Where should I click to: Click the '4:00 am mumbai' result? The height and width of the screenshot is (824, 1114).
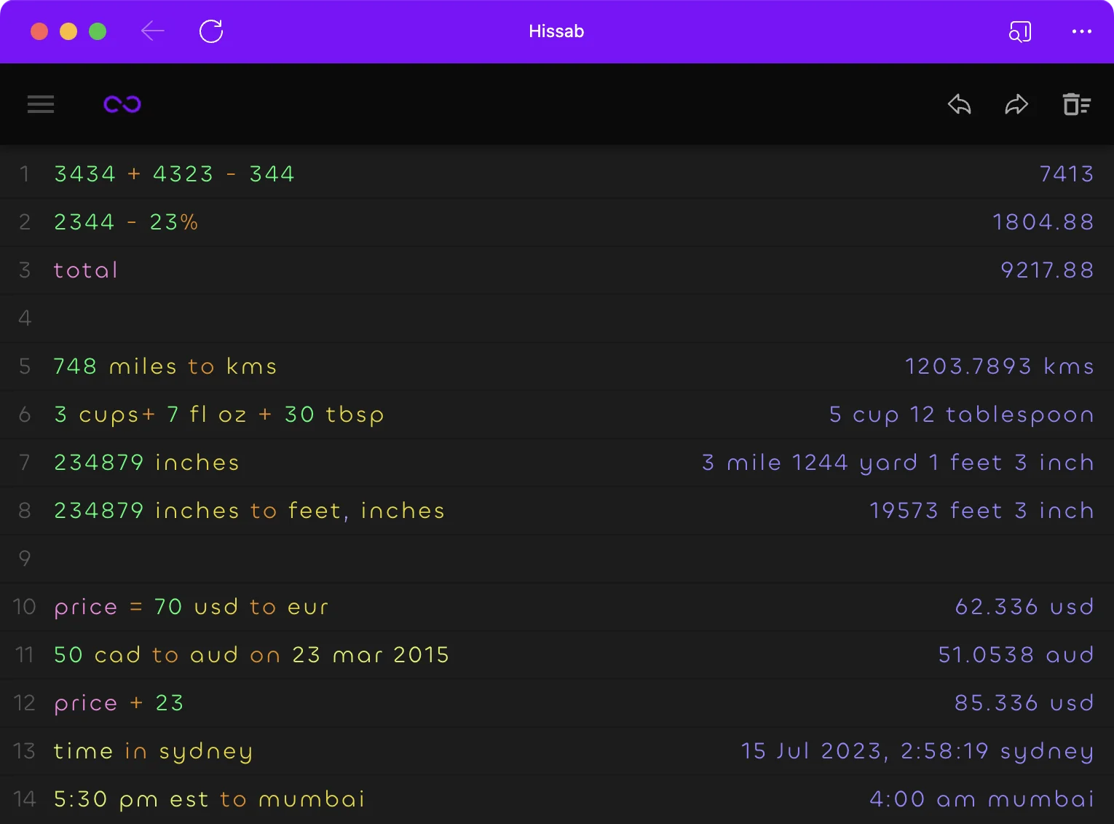(x=981, y=799)
